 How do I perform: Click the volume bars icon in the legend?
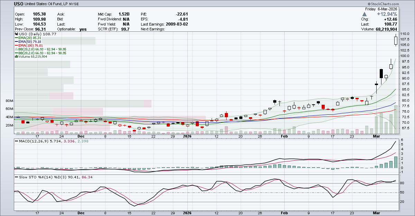click(x=16, y=57)
